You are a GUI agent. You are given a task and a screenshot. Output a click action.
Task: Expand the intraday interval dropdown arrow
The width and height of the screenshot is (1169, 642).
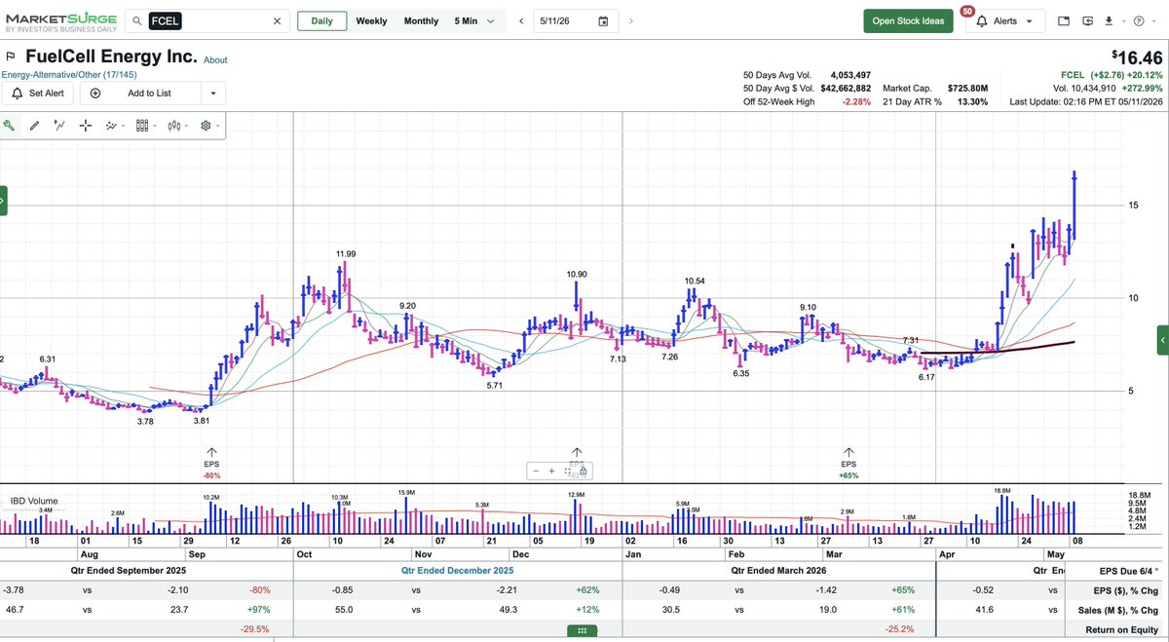coord(490,20)
